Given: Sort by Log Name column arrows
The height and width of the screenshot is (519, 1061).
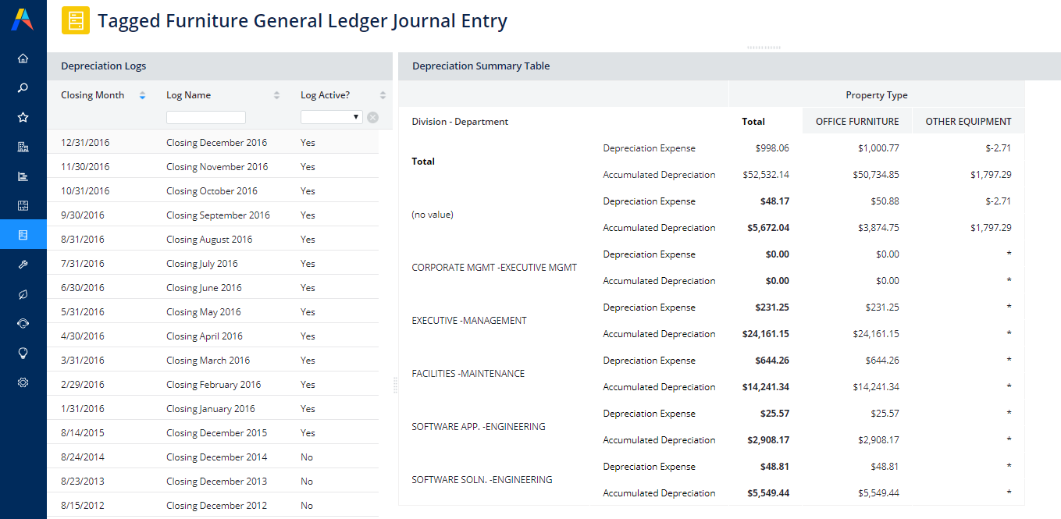Looking at the screenshot, I should click(x=276, y=96).
